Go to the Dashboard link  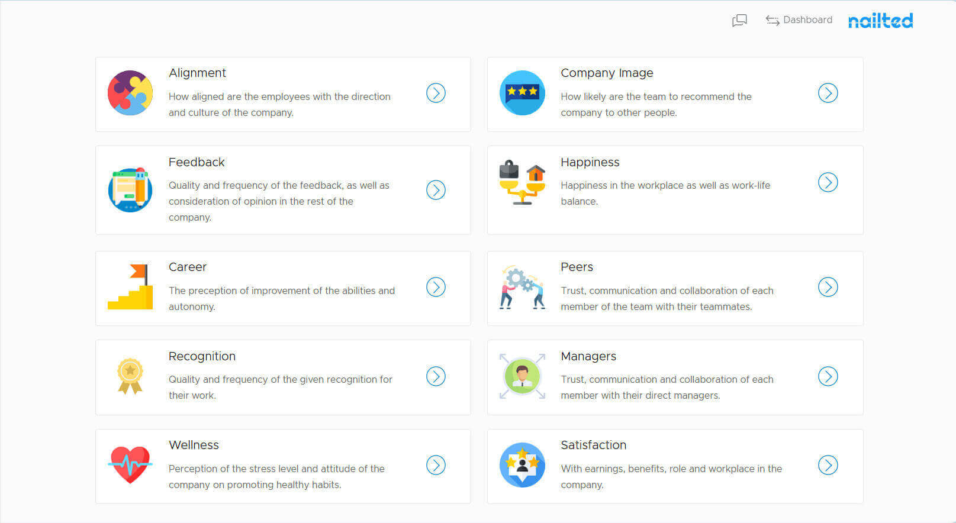(799, 20)
